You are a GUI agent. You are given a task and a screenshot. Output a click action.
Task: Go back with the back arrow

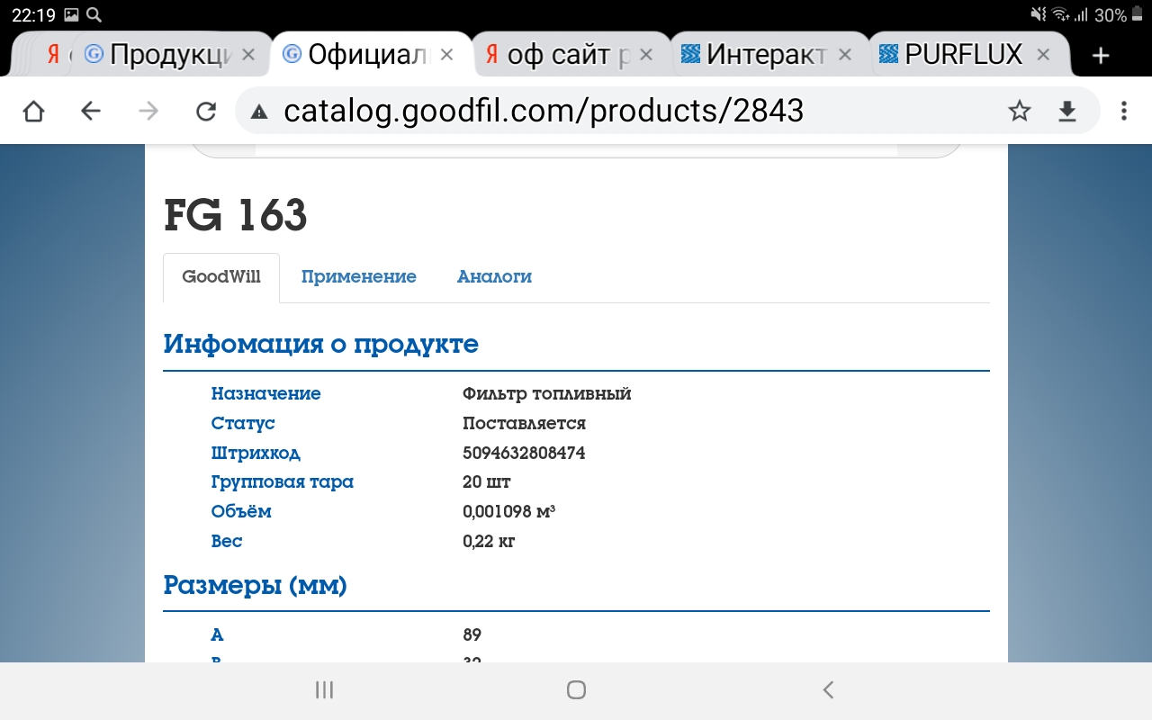pos(91,111)
